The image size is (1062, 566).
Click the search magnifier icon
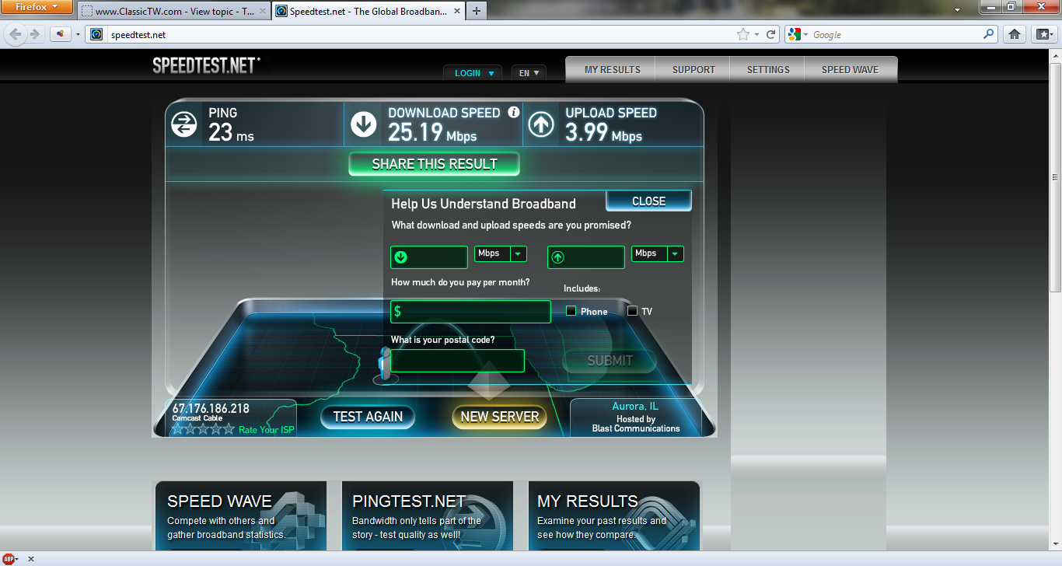pyautogui.click(x=989, y=34)
